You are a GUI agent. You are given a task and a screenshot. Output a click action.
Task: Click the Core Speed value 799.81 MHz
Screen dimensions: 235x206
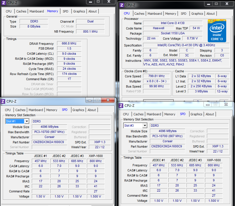(156, 76)
